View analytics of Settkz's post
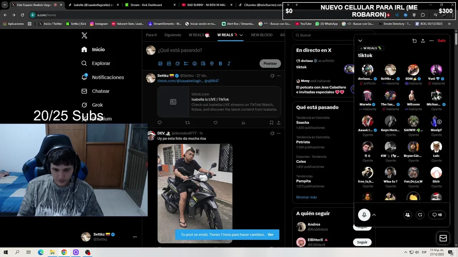This screenshot has height=257, width=458. click(x=243, y=123)
